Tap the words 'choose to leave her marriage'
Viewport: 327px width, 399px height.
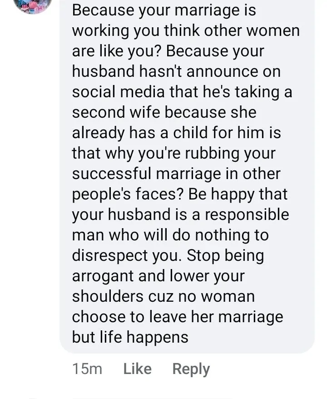178,318
